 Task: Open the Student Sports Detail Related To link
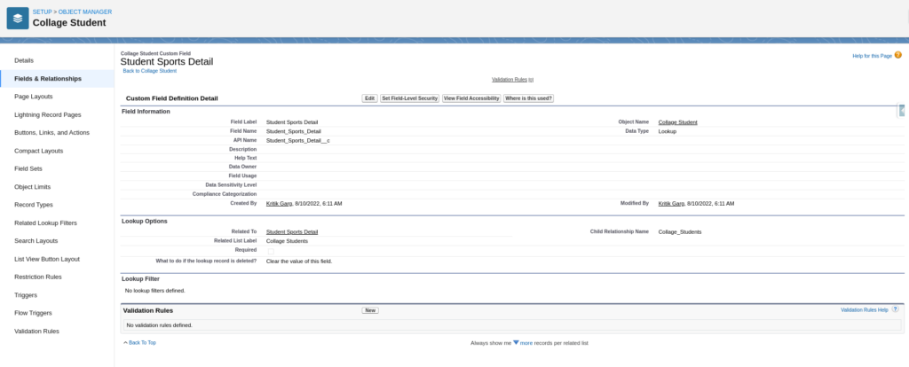pyautogui.click(x=291, y=231)
